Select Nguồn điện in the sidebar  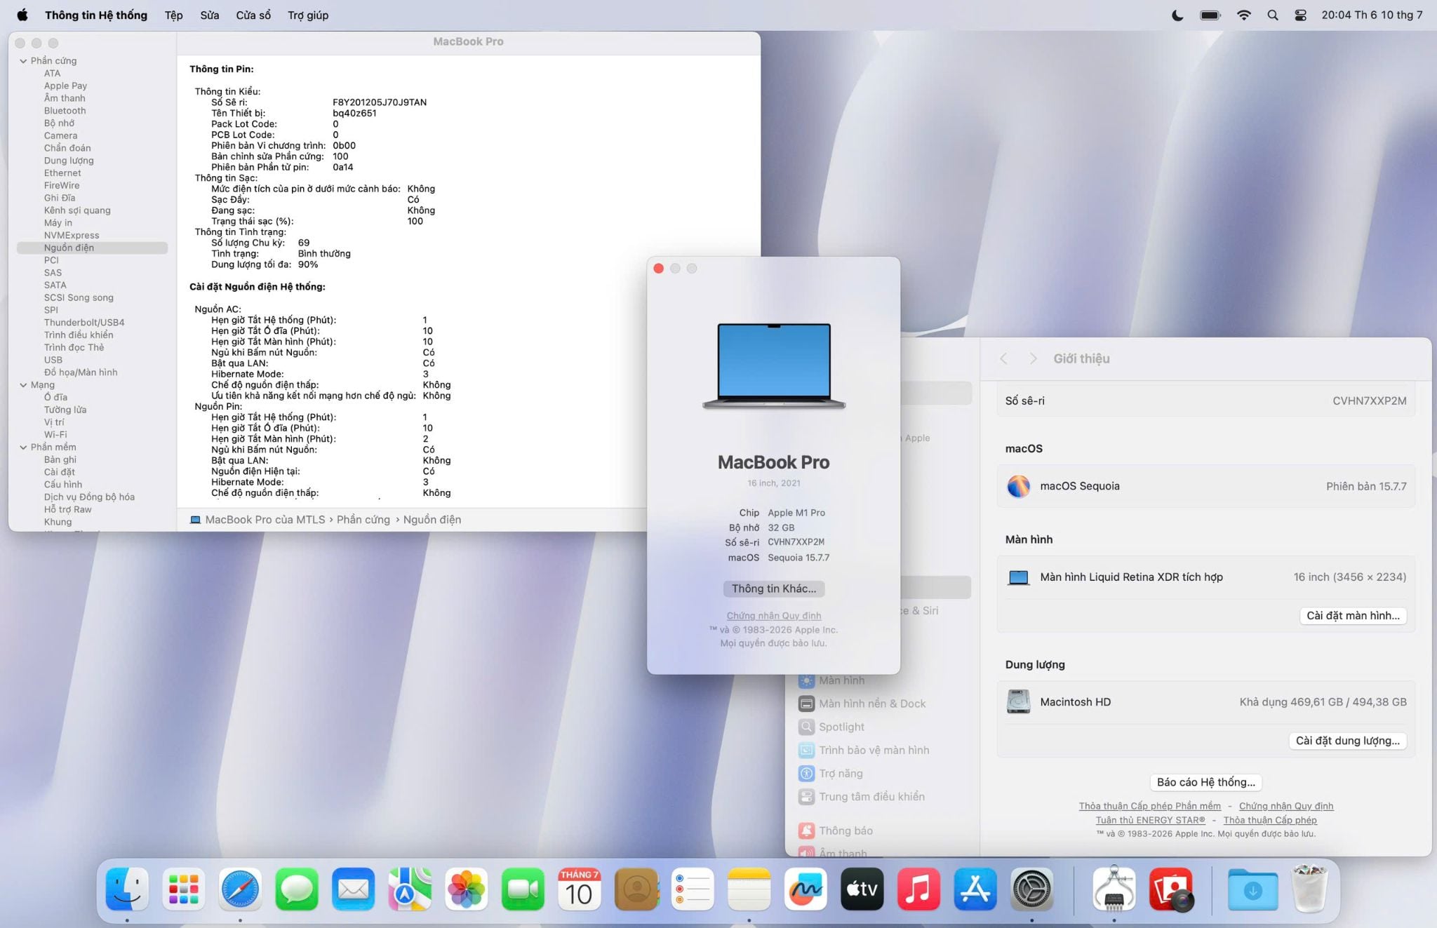click(92, 248)
